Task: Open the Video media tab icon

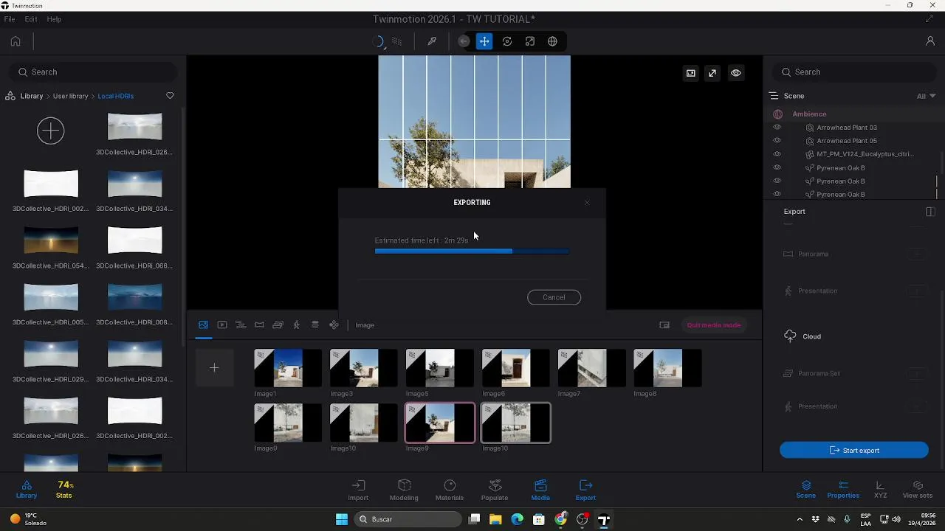Action: pos(222,324)
